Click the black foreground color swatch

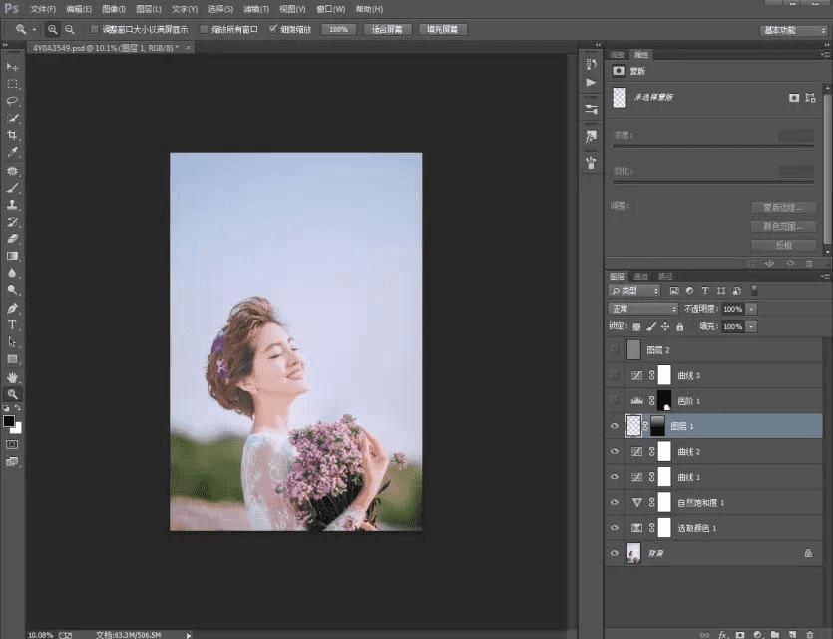click(x=9, y=420)
